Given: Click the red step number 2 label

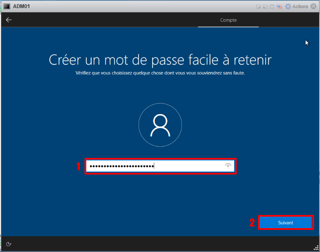Looking at the screenshot, I should point(252,223).
